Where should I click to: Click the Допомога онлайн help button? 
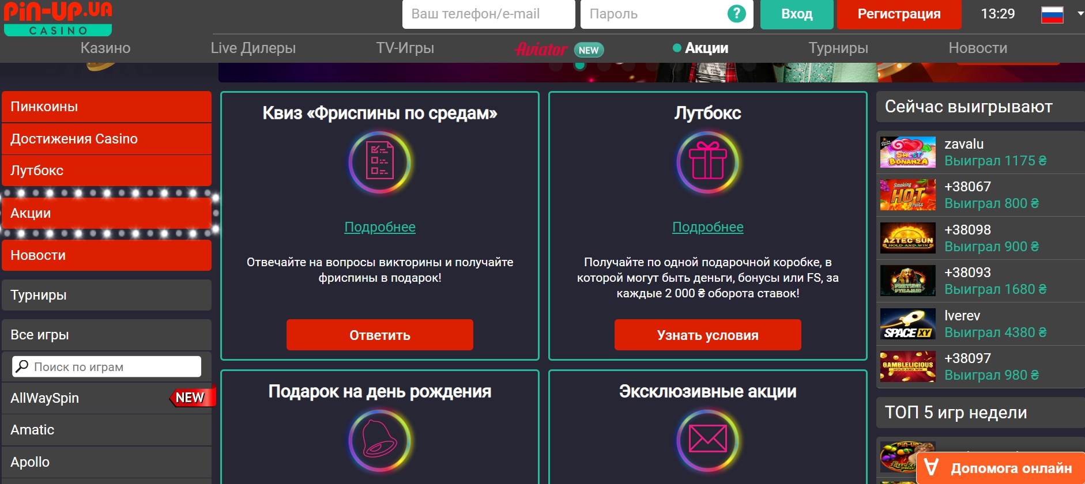1001,468
